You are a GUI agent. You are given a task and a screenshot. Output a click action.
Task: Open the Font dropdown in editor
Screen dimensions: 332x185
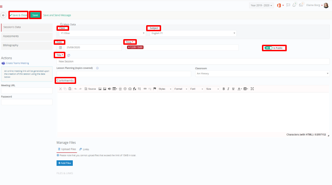pyautogui.click(x=197, y=89)
